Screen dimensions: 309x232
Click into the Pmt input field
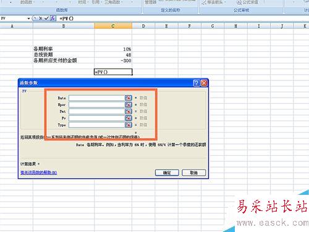(x=97, y=111)
